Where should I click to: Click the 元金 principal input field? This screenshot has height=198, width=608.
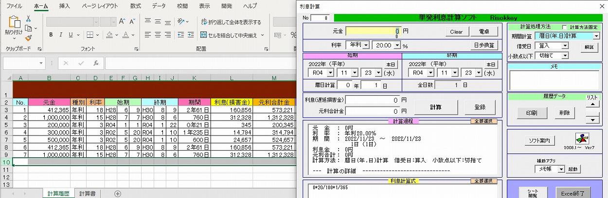tap(374, 30)
